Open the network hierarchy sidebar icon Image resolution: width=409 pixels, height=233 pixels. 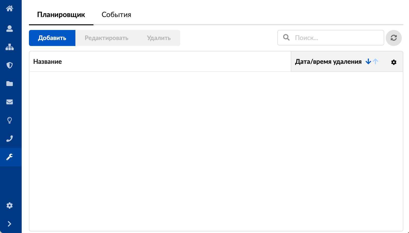pos(10,47)
